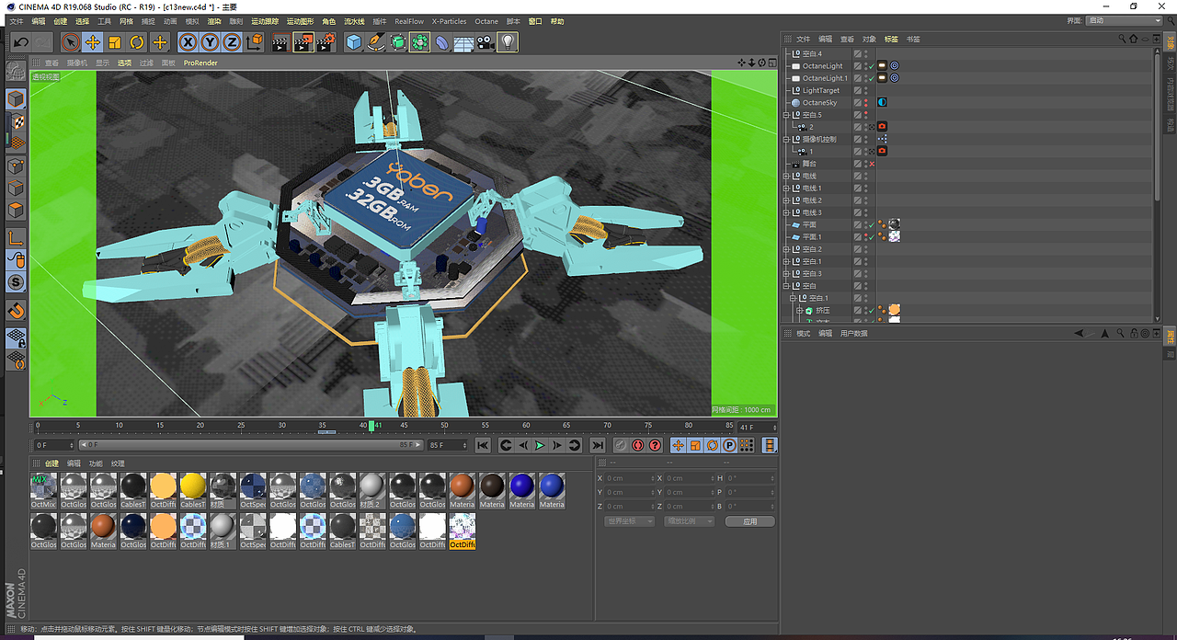Expand the 电线 object

(x=786, y=176)
